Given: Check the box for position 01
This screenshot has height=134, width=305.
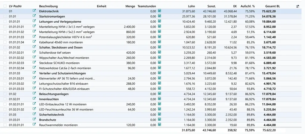Looking at the screenshot, I should pyautogui.click(x=5, y=11).
